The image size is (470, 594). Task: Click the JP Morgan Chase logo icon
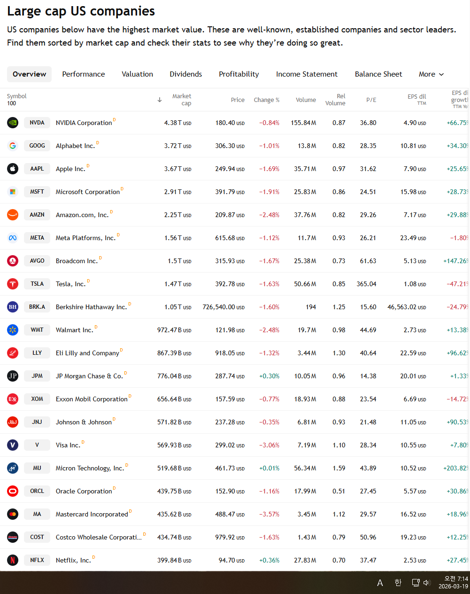click(13, 376)
